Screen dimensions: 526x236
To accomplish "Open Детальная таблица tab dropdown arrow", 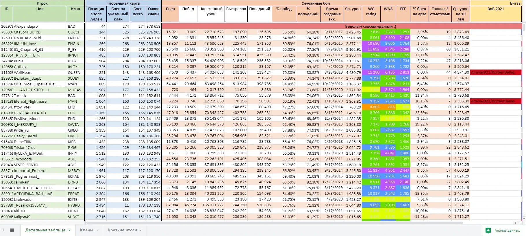I will pyautogui.click(x=69, y=230).
